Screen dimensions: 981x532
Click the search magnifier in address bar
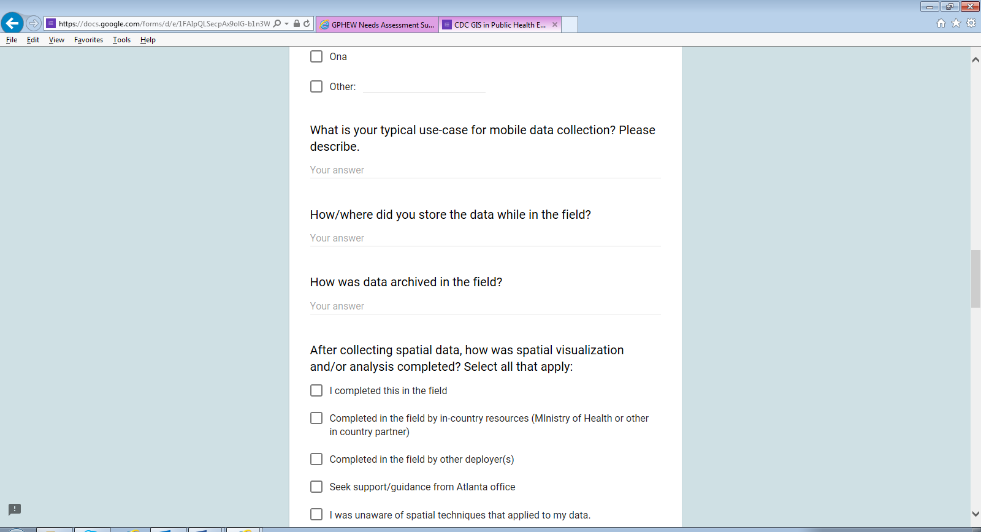coord(277,23)
